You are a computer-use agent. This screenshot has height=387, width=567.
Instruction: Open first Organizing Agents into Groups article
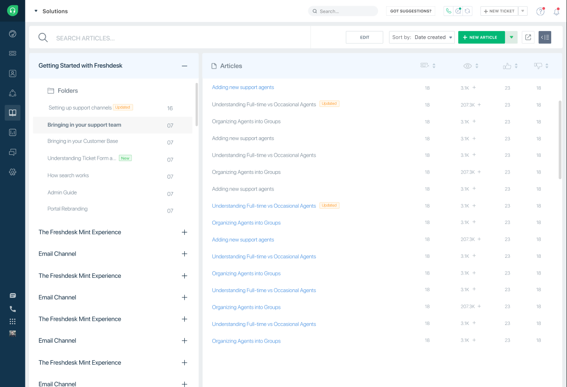246,122
